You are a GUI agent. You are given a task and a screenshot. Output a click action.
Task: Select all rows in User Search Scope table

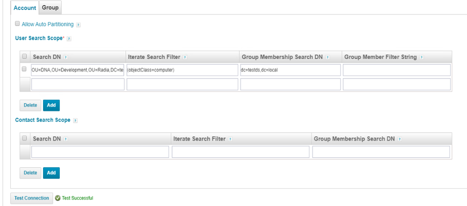pos(25,57)
